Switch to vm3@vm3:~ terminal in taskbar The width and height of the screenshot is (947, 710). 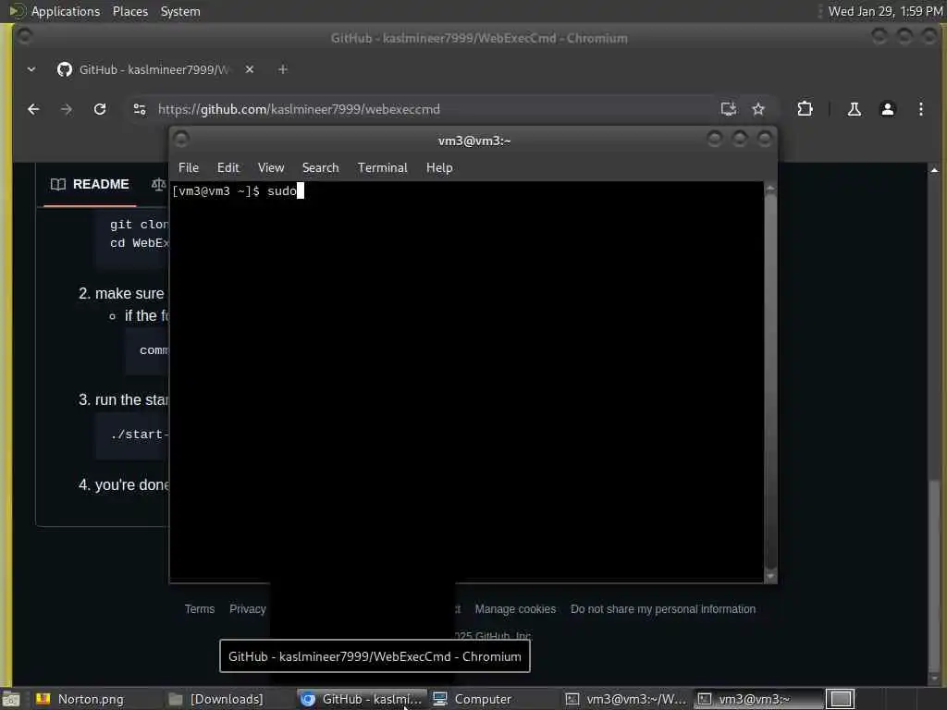click(758, 699)
